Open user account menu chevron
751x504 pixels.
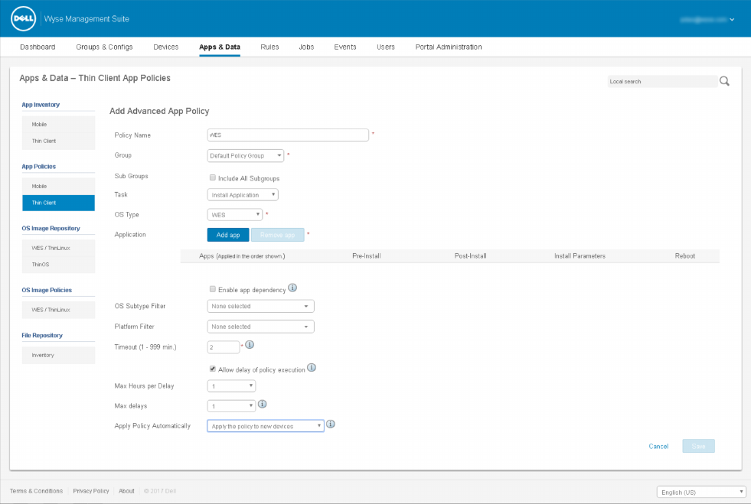(x=732, y=20)
